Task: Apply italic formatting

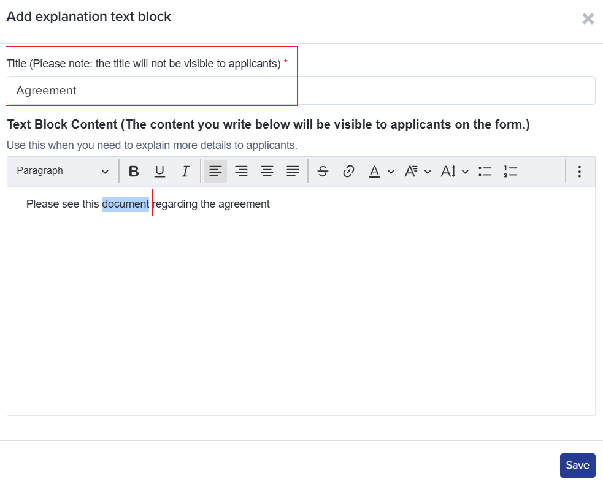Action: (x=185, y=172)
